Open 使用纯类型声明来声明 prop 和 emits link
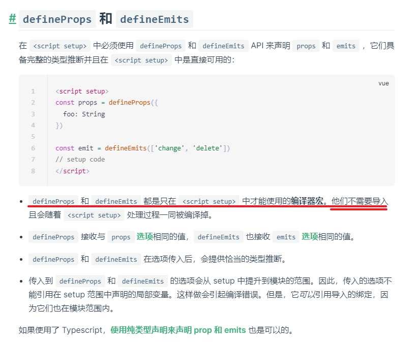Viewport: 420px width, 342px height. [178, 330]
